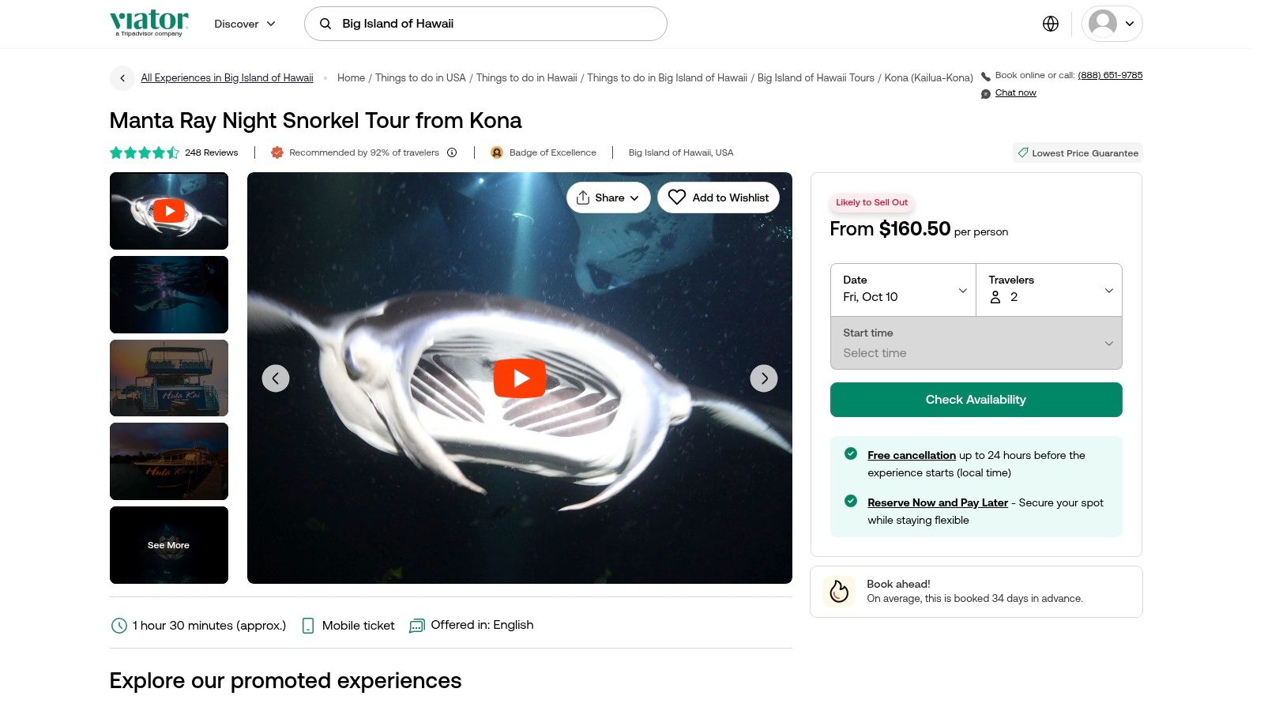The image size is (1264, 711).
Task: Play the manta ray video
Action: point(519,378)
